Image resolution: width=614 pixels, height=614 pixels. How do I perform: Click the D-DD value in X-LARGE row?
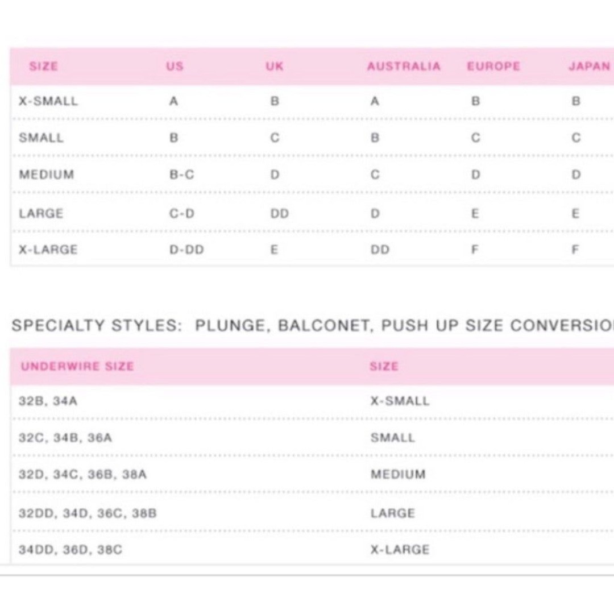[x=187, y=250]
